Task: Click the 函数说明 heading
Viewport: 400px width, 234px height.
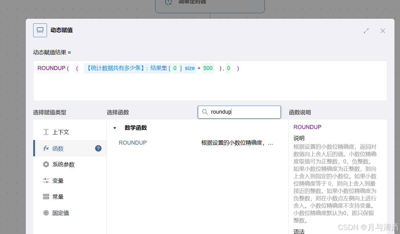Action: point(300,112)
